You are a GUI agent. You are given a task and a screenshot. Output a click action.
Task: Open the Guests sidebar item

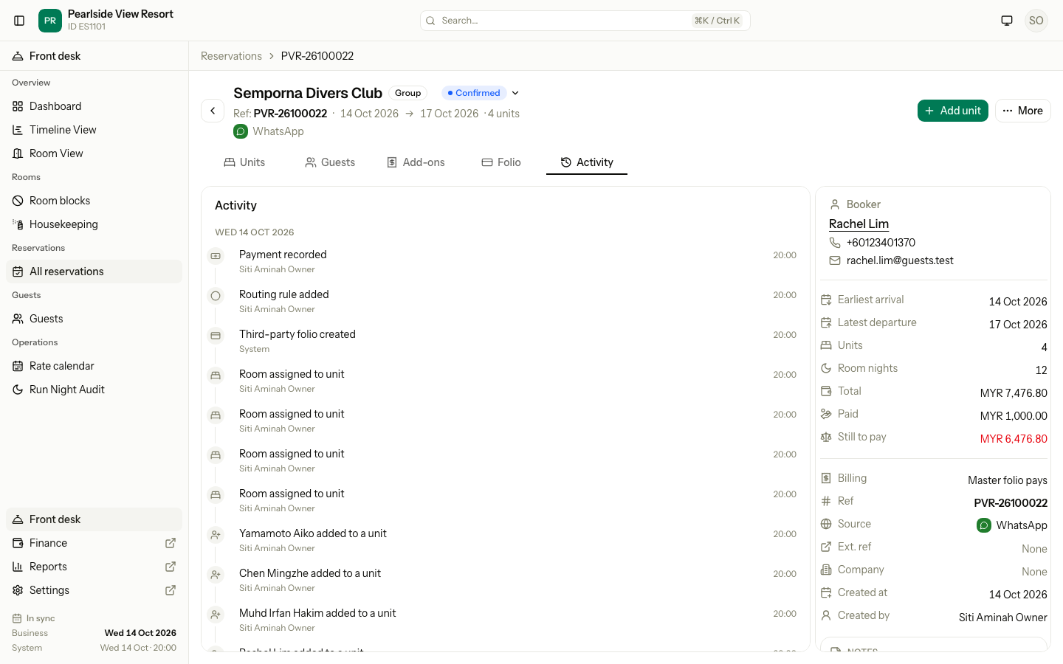94,319
